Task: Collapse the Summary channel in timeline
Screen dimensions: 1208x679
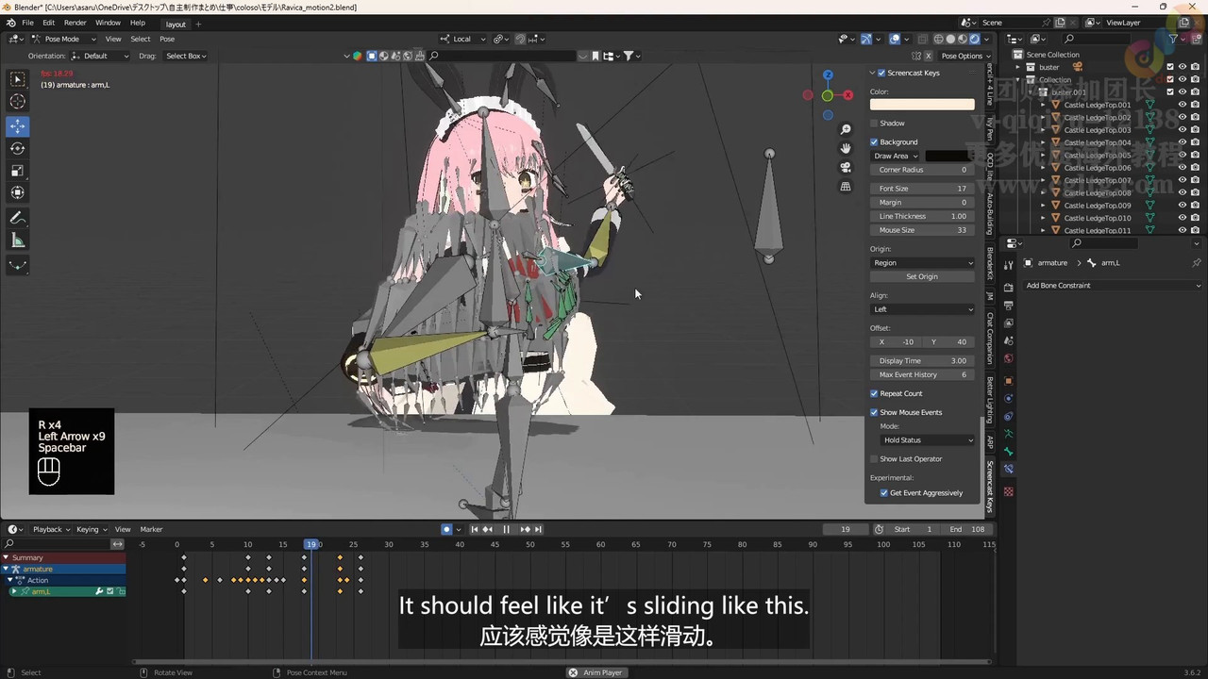Action: point(6,557)
